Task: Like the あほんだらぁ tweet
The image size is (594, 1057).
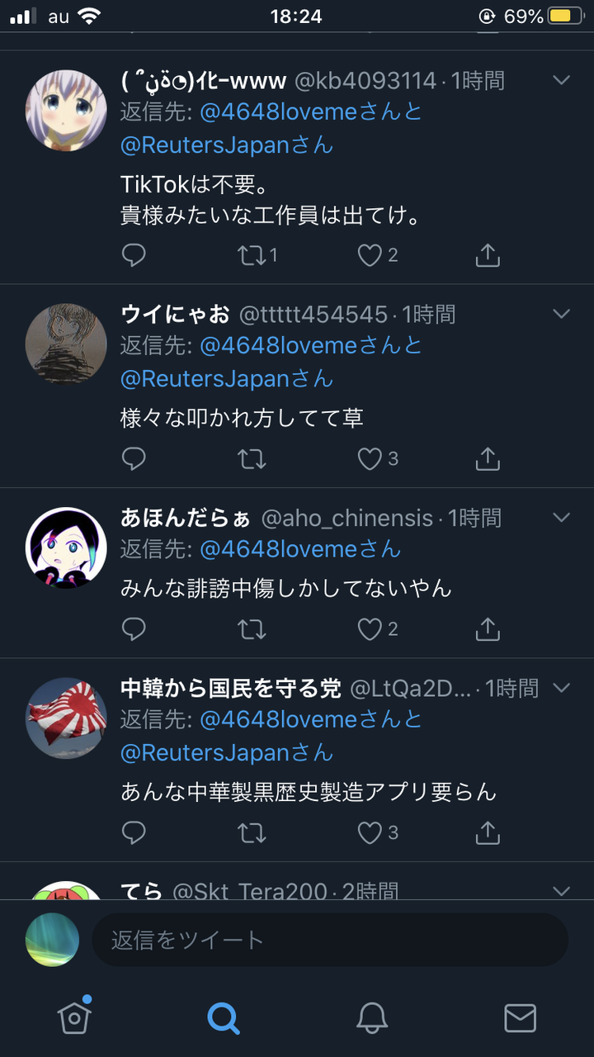Action: click(370, 629)
